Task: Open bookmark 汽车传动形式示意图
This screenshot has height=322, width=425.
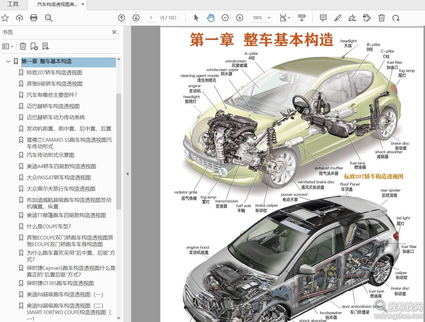Action: [51, 155]
